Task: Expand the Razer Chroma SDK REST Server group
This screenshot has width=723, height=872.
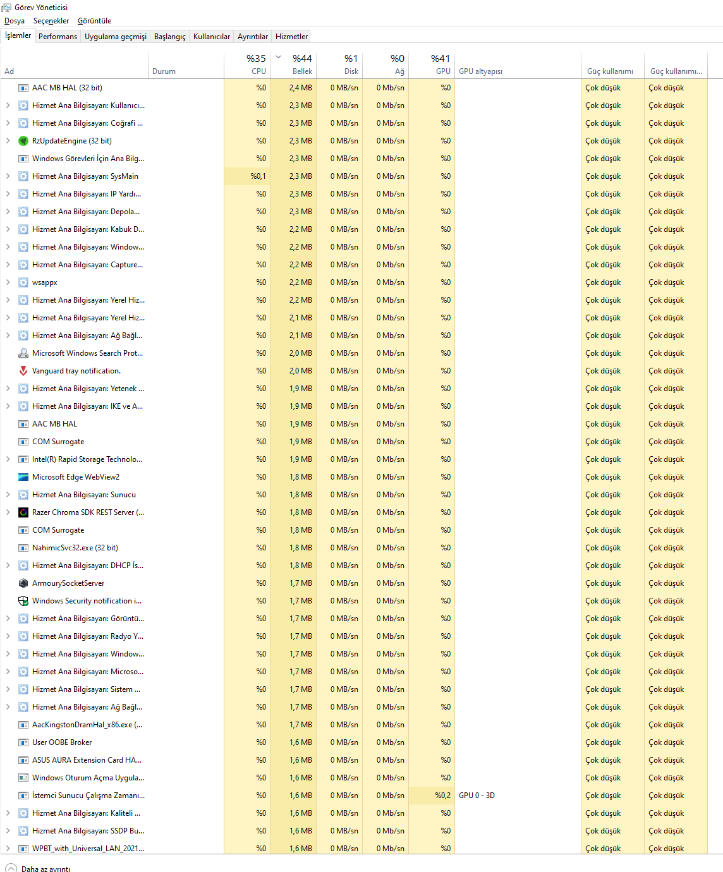Action: (x=8, y=512)
